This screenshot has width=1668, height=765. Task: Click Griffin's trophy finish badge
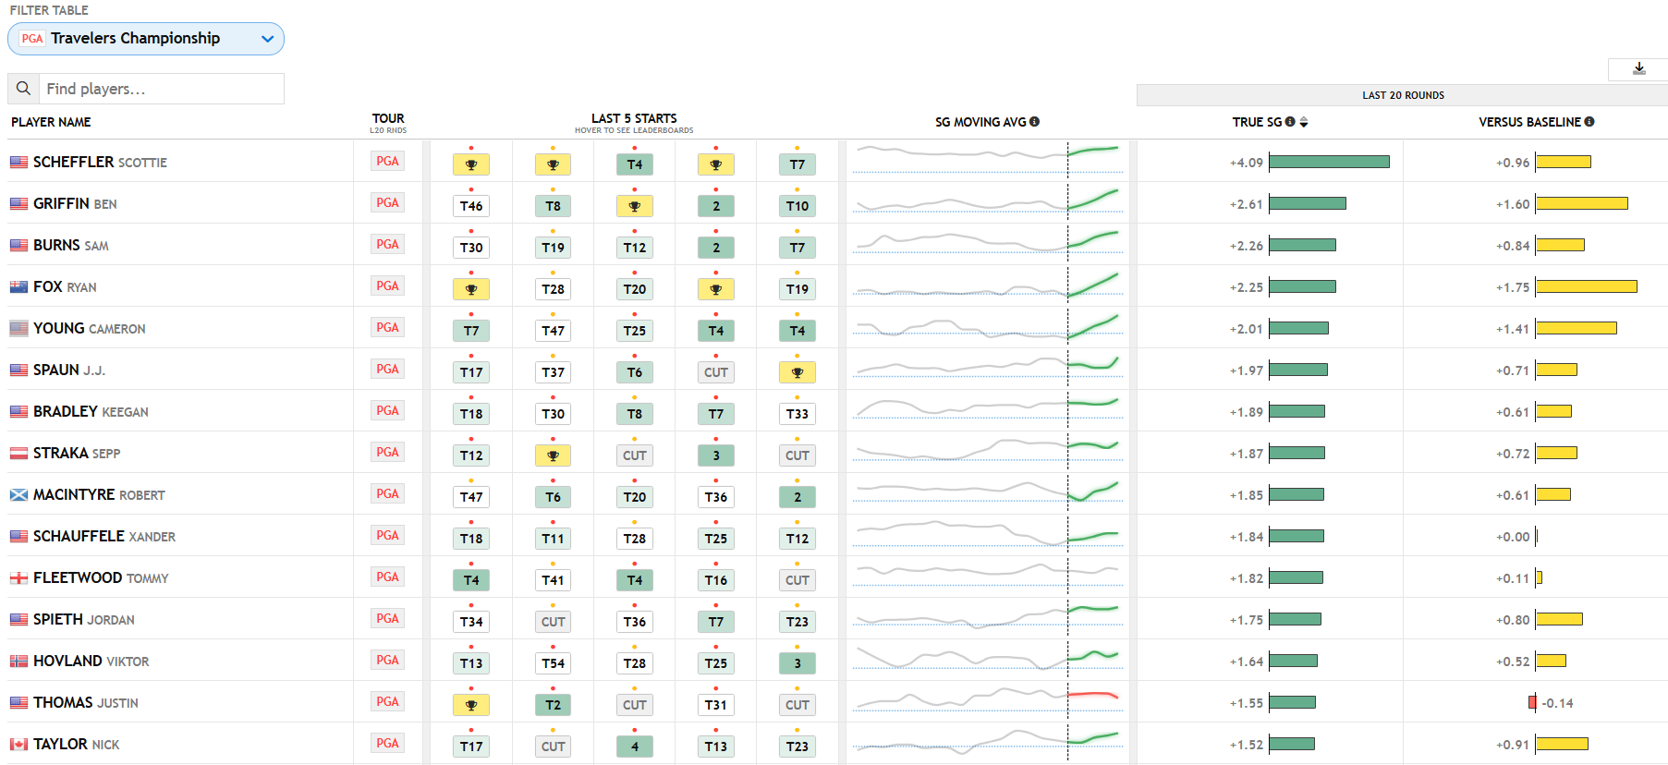pos(635,206)
